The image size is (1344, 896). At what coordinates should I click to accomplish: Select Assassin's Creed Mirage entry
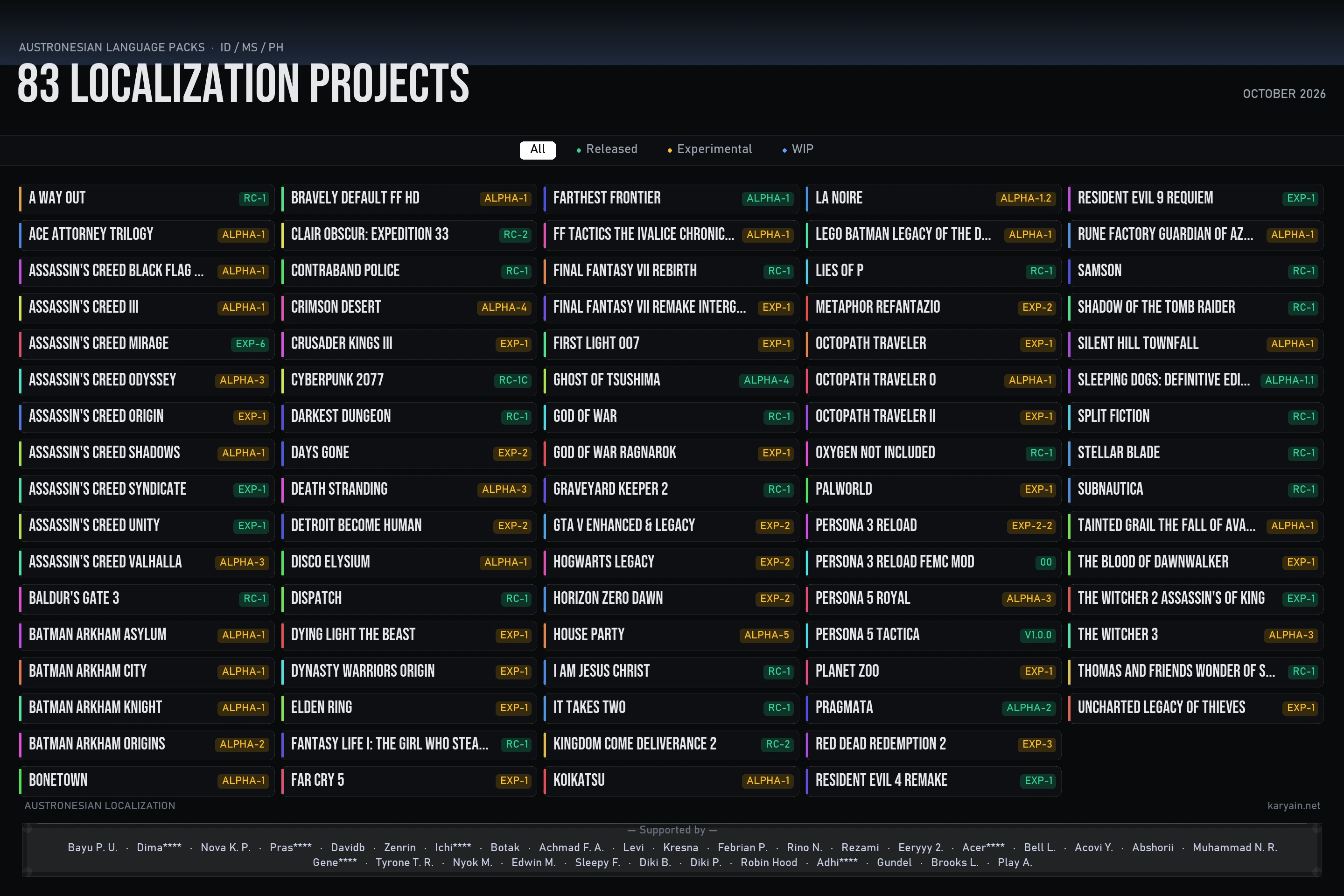pos(147,344)
